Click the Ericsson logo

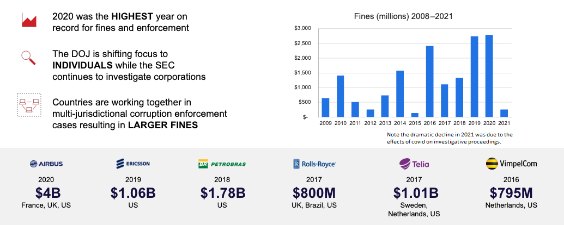(x=133, y=164)
